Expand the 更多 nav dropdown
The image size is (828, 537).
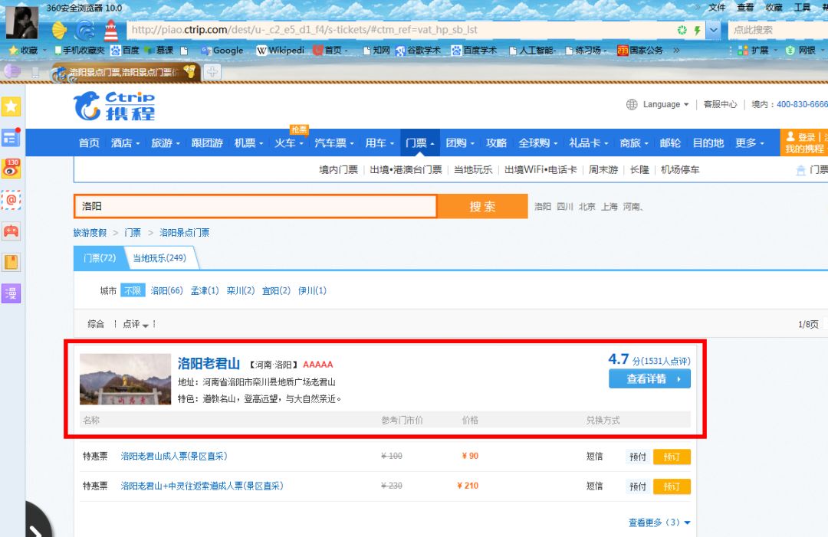pyautogui.click(x=762, y=143)
